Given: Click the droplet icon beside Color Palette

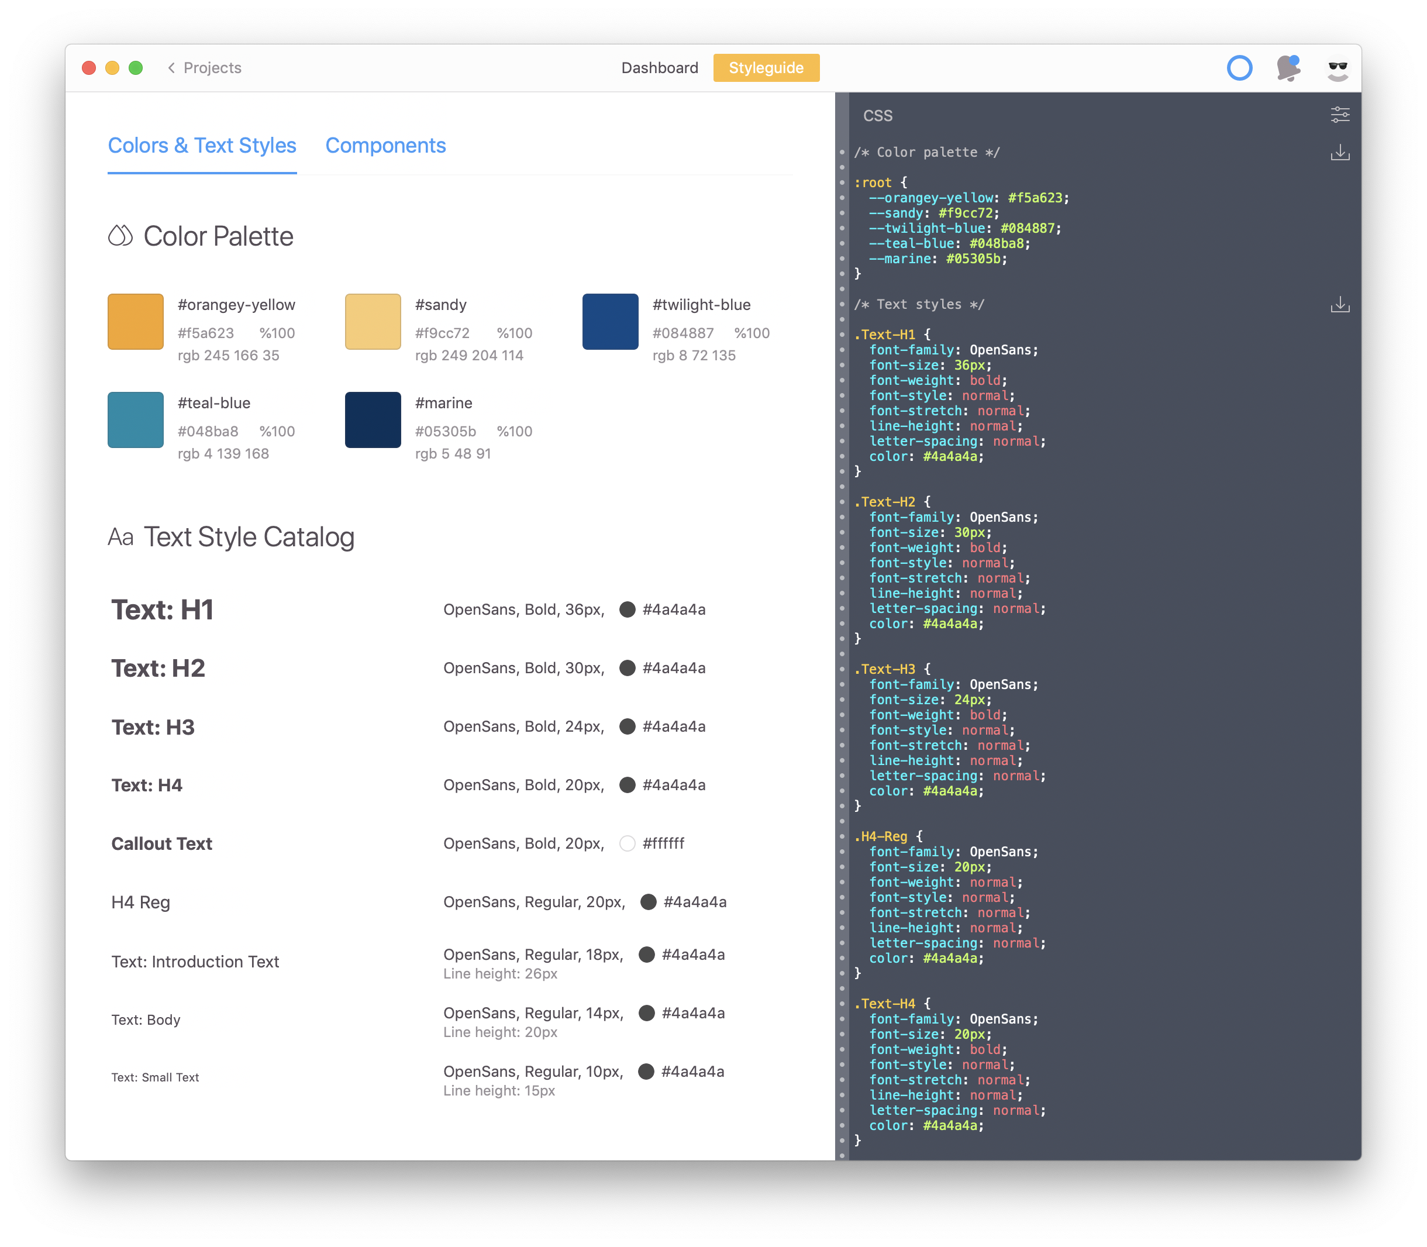Looking at the screenshot, I should [x=120, y=236].
